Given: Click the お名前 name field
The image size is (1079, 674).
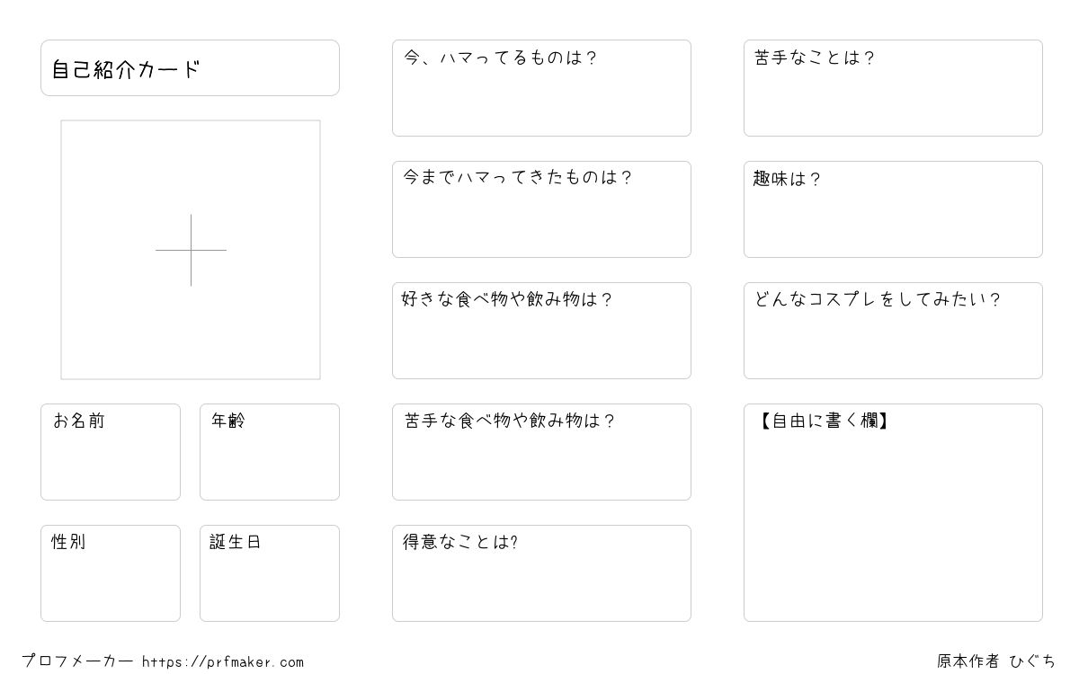Looking at the screenshot, I should coord(111,452).
